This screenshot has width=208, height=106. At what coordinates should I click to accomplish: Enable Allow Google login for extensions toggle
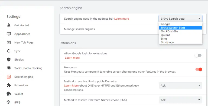coord(198,55)
